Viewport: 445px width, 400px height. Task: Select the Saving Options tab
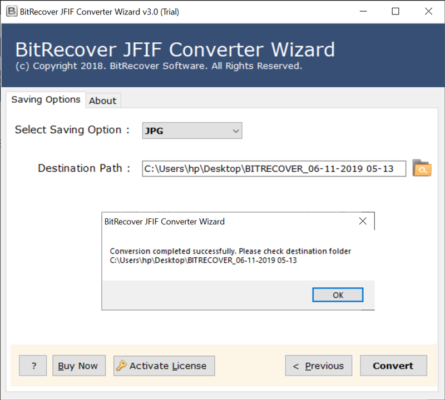pos(46,99)
